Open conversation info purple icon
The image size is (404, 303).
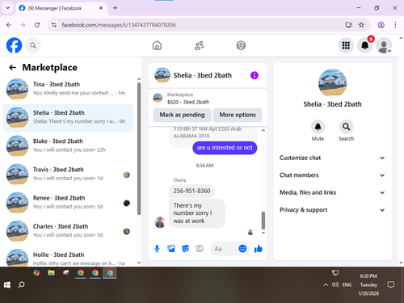pos(255,75)
